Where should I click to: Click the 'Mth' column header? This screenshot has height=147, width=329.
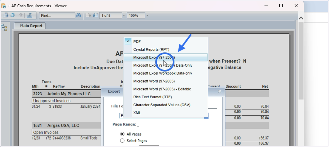point(35,86)
